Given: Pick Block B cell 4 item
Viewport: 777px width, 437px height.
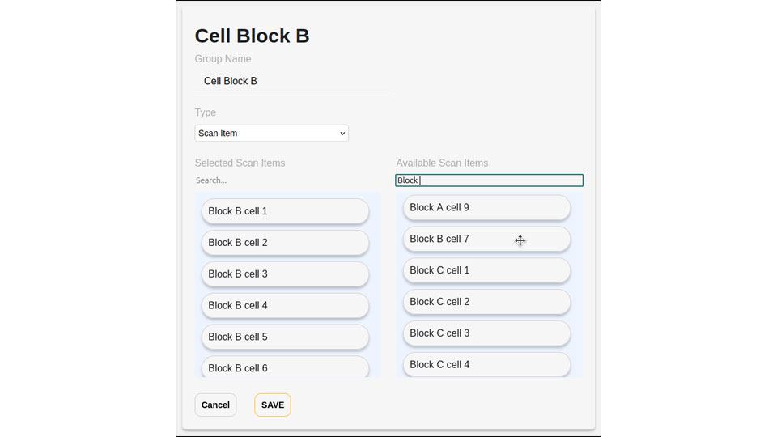Looking at the screenshot, I should click(x=285, y=306).
